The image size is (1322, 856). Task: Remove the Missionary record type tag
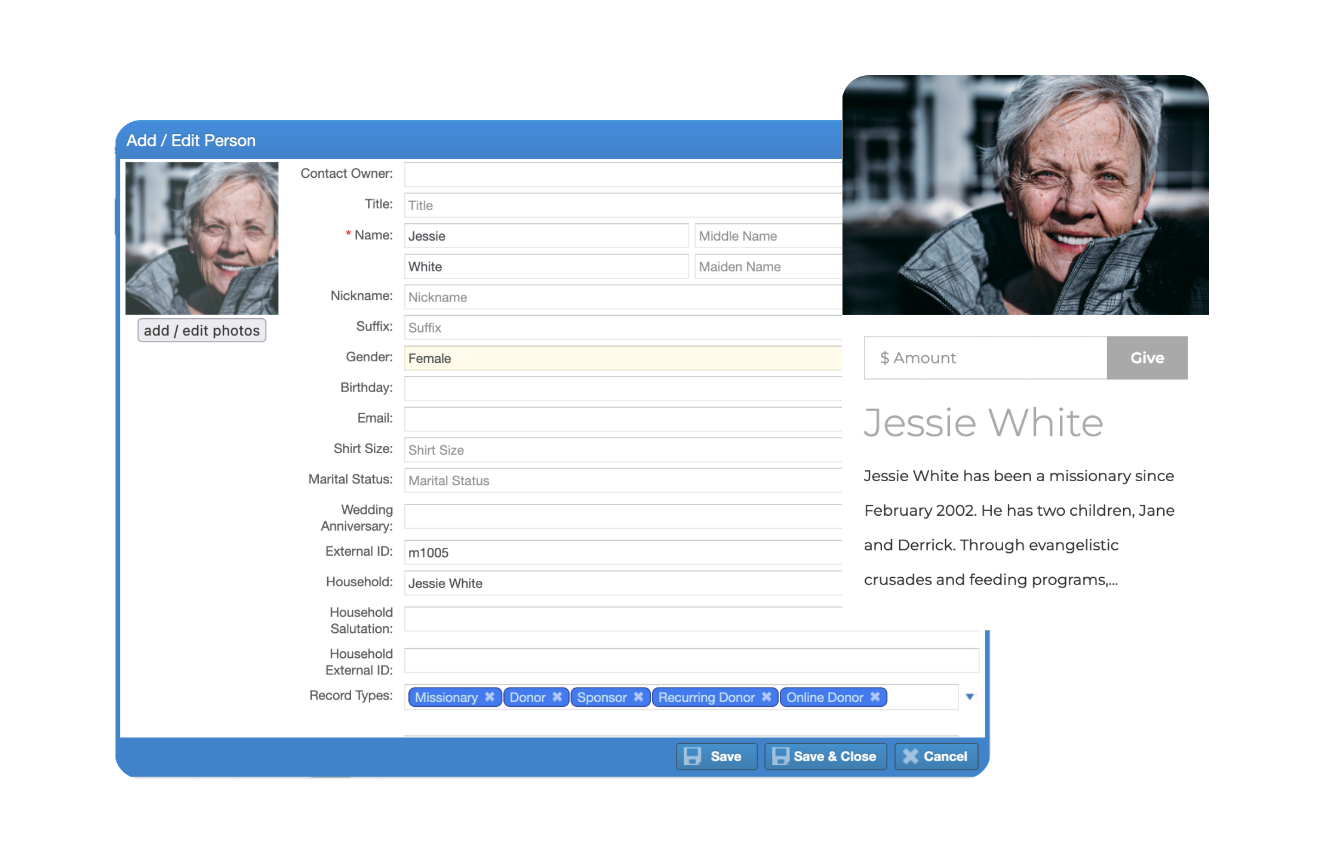click(x=490, y=697)
